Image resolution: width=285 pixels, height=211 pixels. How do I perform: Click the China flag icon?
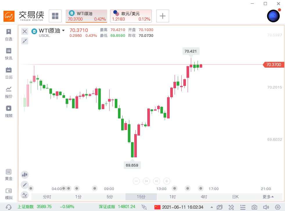tap(157, 207)
